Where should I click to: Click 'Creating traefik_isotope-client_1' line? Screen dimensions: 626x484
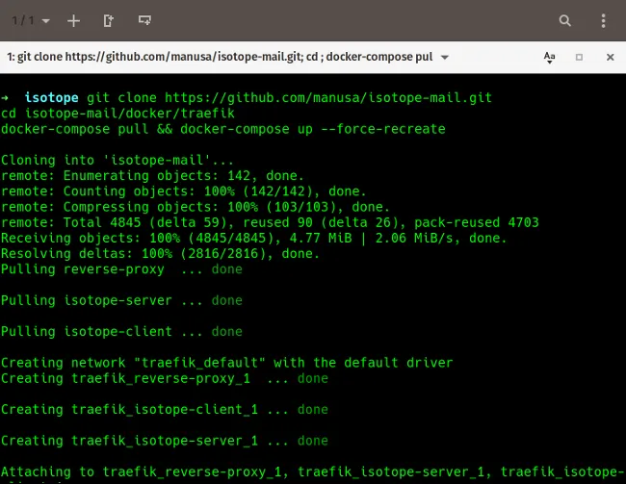coord(164,409)
